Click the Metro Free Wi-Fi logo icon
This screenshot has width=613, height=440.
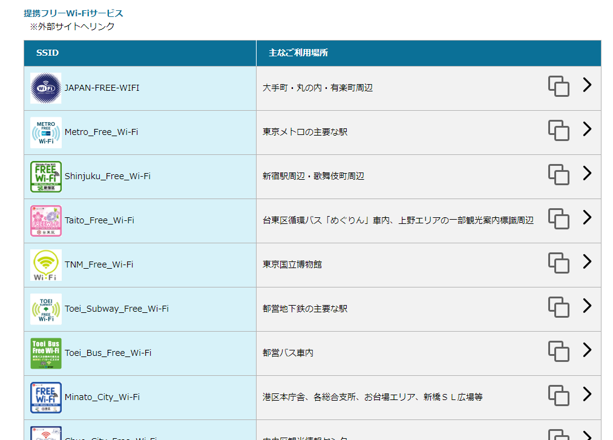click(x=46, y=132)
